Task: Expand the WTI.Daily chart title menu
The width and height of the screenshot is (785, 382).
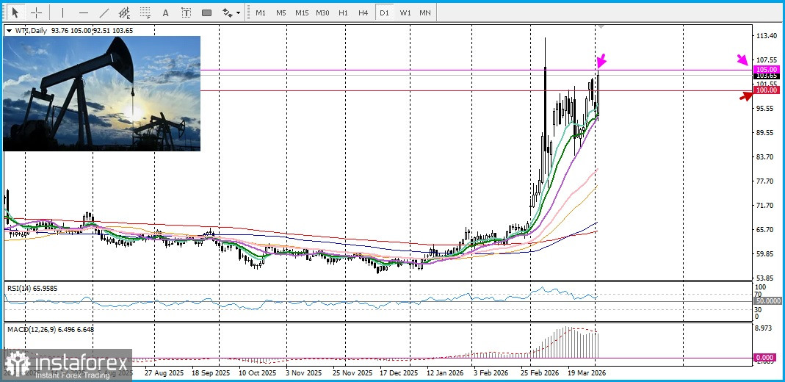Action: click(9, 30)
